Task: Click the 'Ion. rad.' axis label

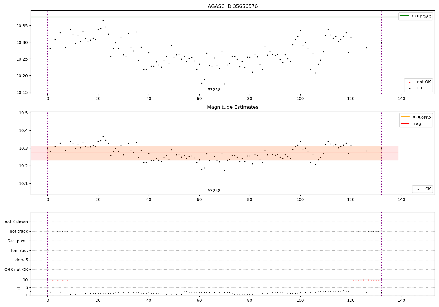Action: (x=20, y=251)
